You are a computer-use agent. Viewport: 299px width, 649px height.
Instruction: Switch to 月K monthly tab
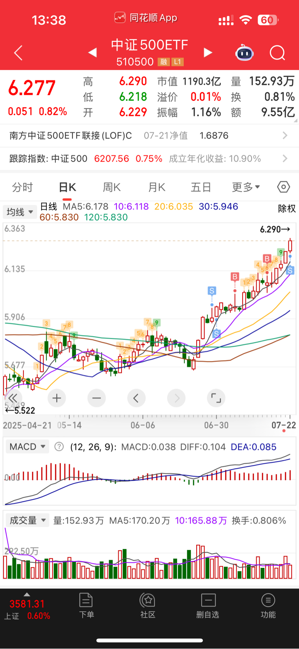[x=157, y=187]
